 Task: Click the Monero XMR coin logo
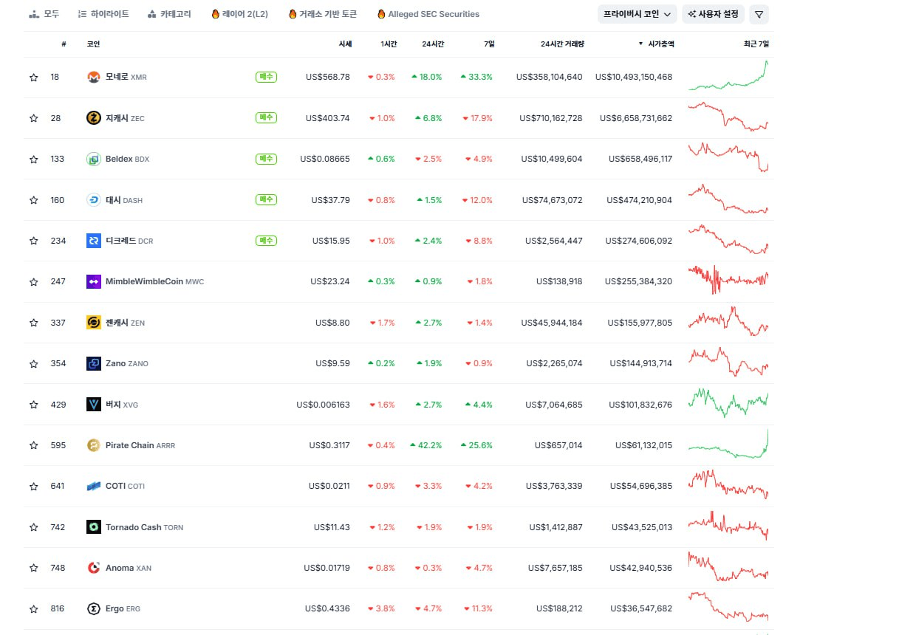click(94, 77)
